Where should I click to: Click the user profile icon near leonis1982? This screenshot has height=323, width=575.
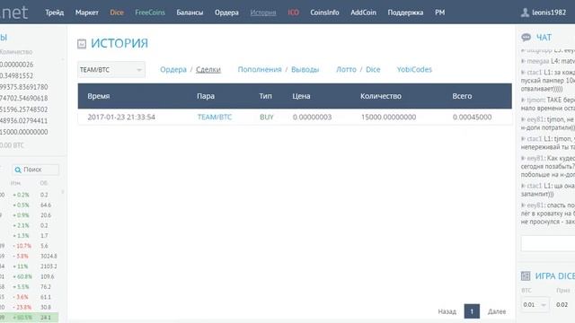click(525, 13)
